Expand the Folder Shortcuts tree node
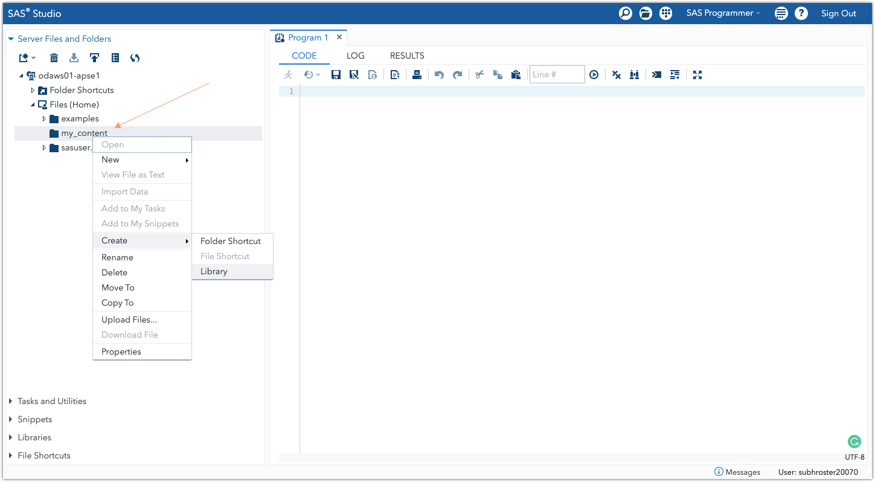Screen dimensions: 875x482 click(x=33, y=90)
